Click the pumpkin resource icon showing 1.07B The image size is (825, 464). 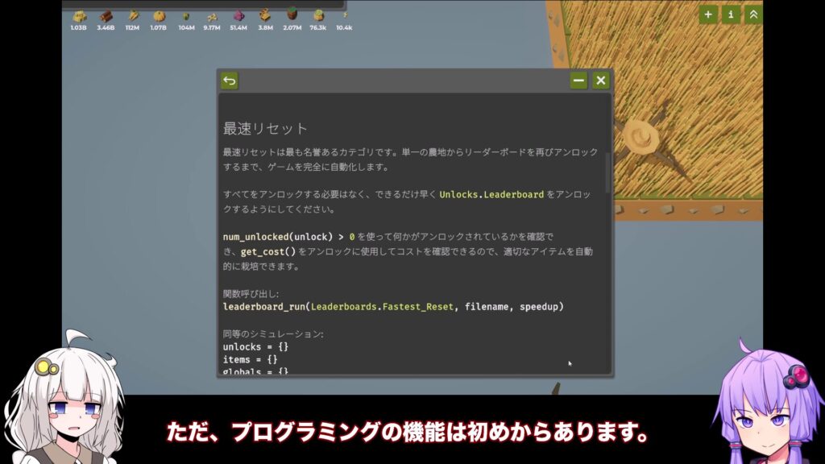pyautogui.click(x=159, y=16)
